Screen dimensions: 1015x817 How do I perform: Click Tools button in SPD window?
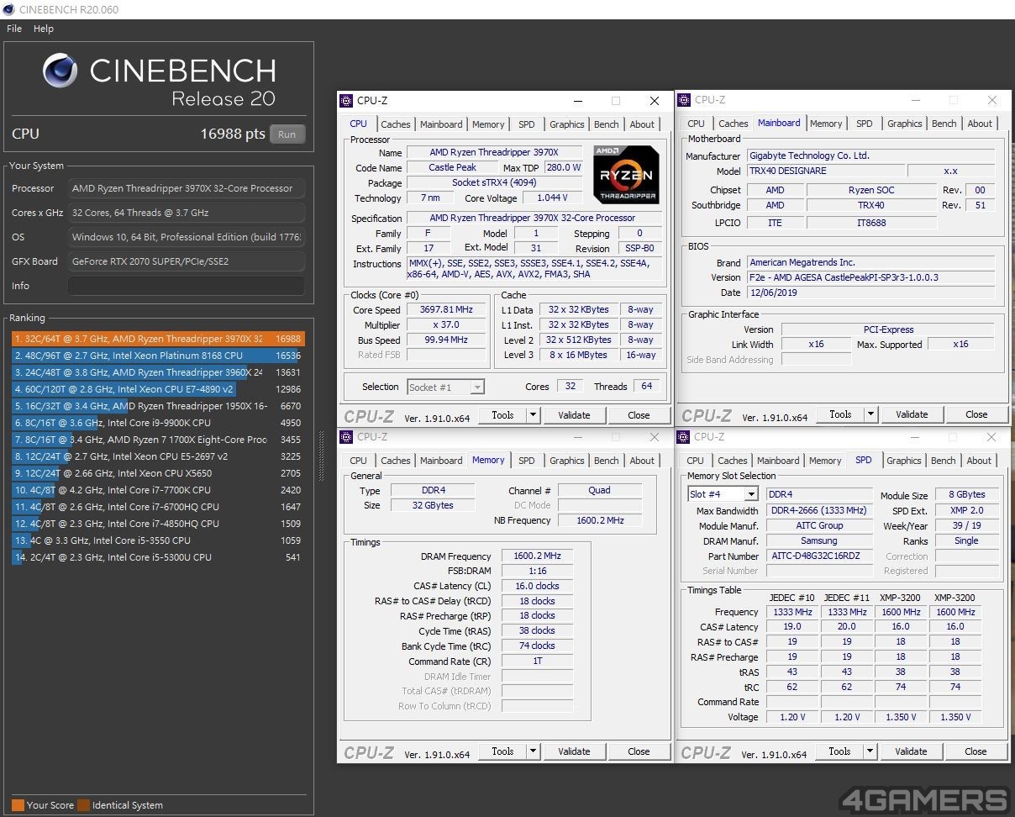(x=839, y=751)
